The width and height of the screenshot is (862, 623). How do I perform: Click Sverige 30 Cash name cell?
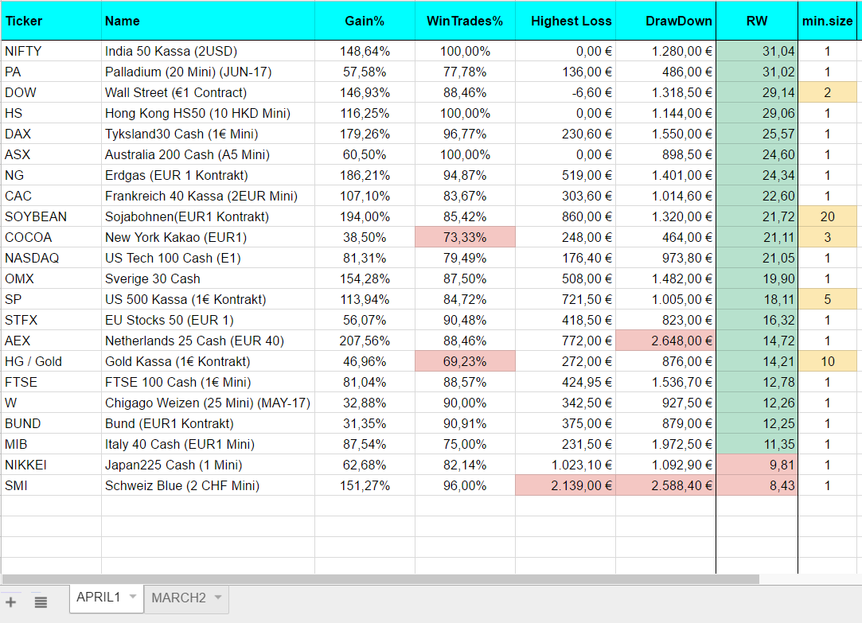pos(208,278)
